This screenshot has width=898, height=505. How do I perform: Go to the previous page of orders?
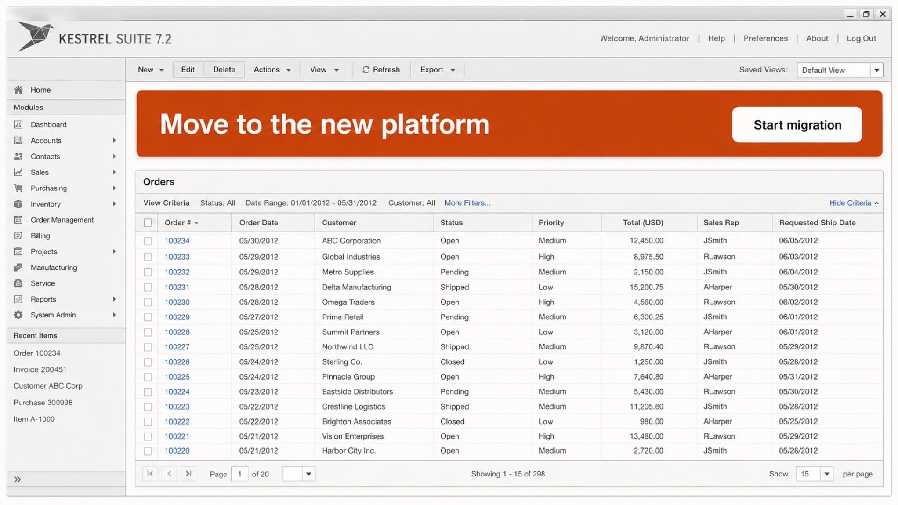(169, 474)
